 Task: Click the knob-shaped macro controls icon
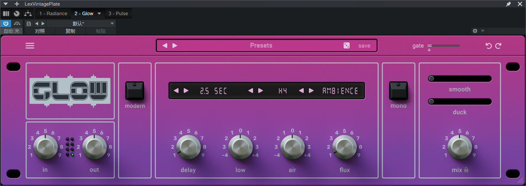point(16,13)
